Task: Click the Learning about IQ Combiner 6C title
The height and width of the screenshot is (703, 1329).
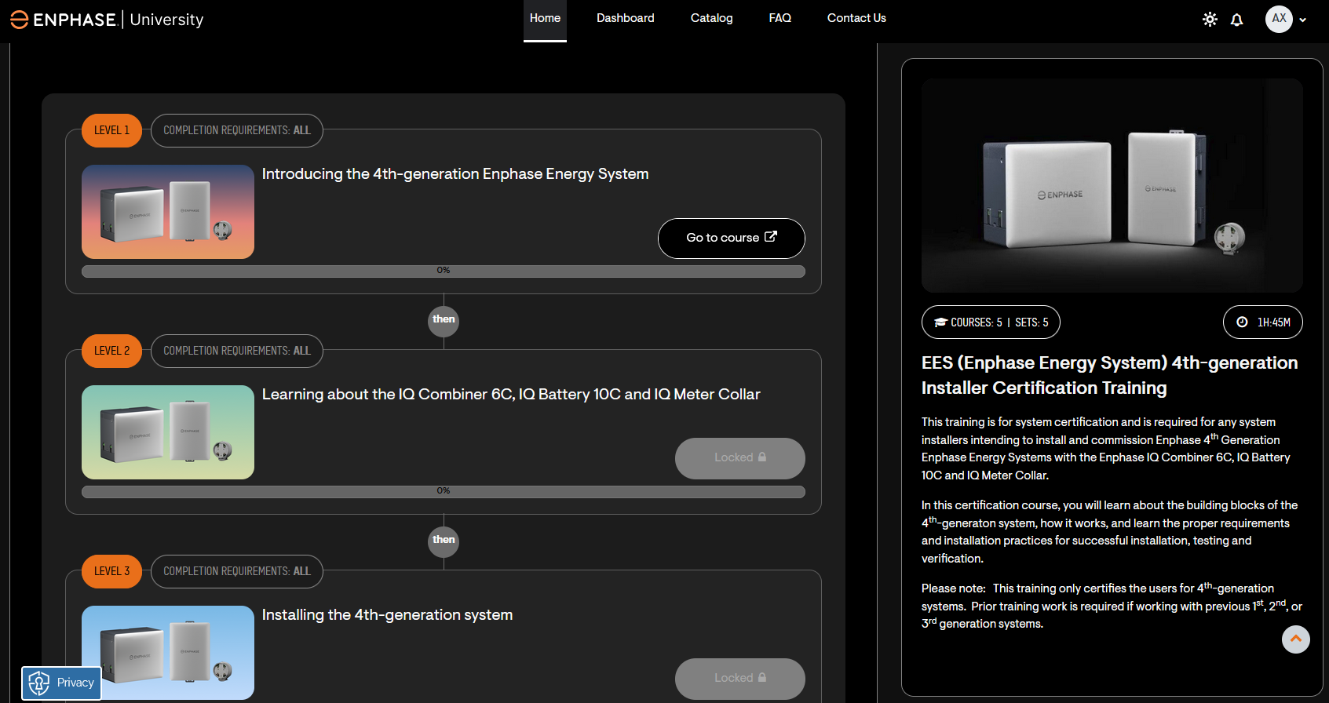Action: (511, 395)
